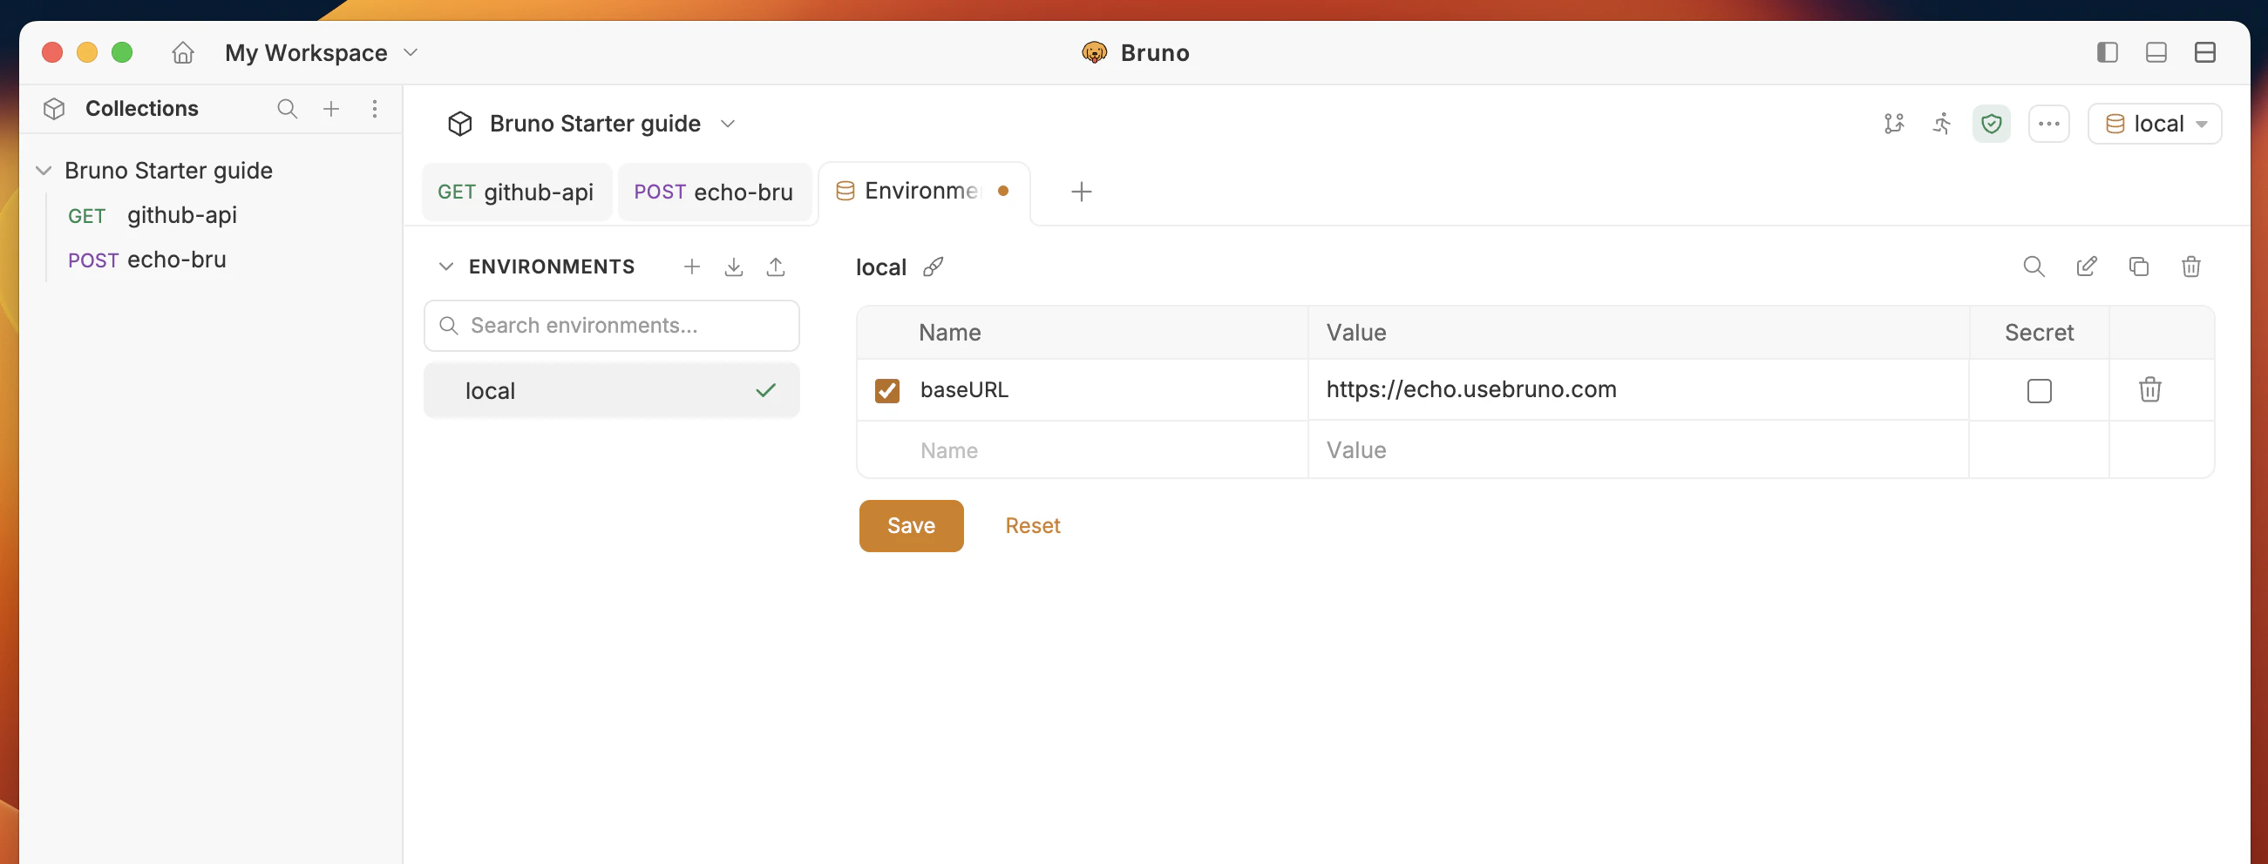Switch to the github-api request tab
The height and width of the screenshot is (864, 2268).
click(516, 192)
